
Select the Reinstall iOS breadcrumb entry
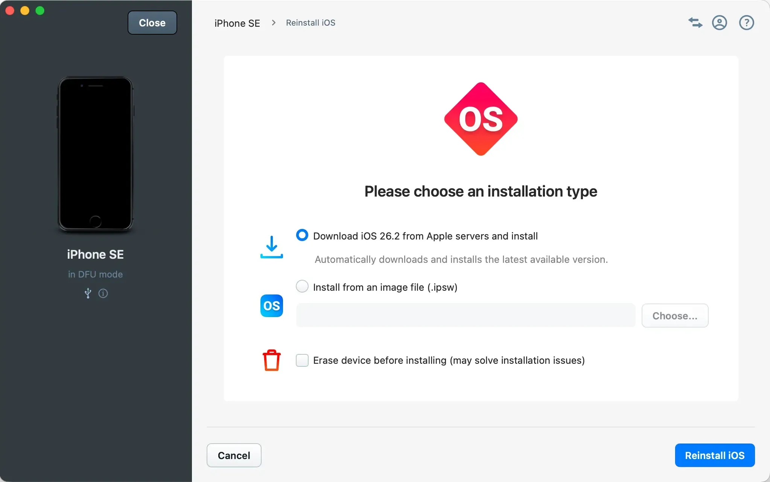pyautogui.click(x=310, y=23)
